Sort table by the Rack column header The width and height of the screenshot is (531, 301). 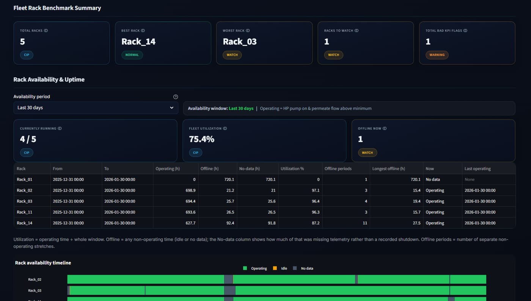32,168
